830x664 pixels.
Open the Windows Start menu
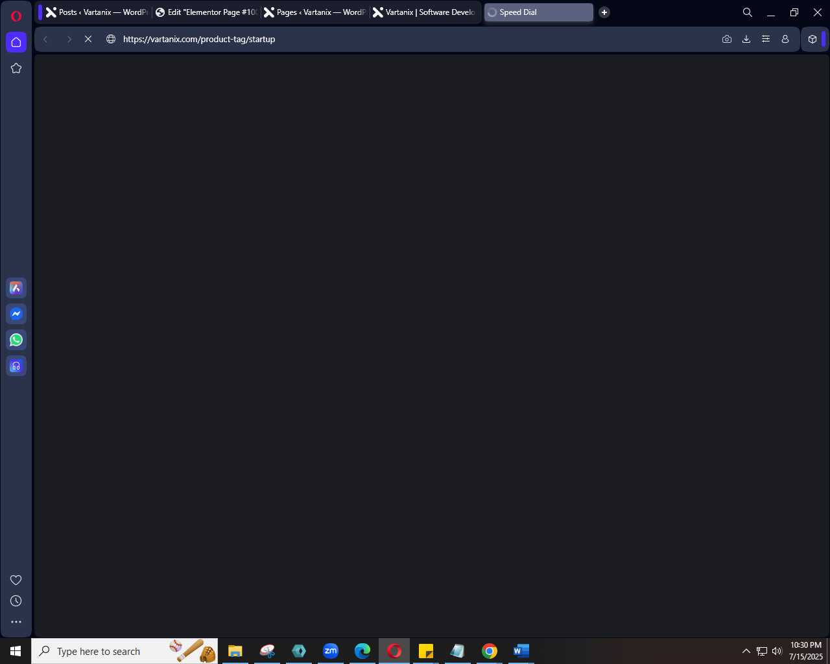[16, 651]
